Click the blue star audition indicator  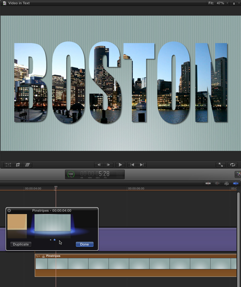coord(55,240)
